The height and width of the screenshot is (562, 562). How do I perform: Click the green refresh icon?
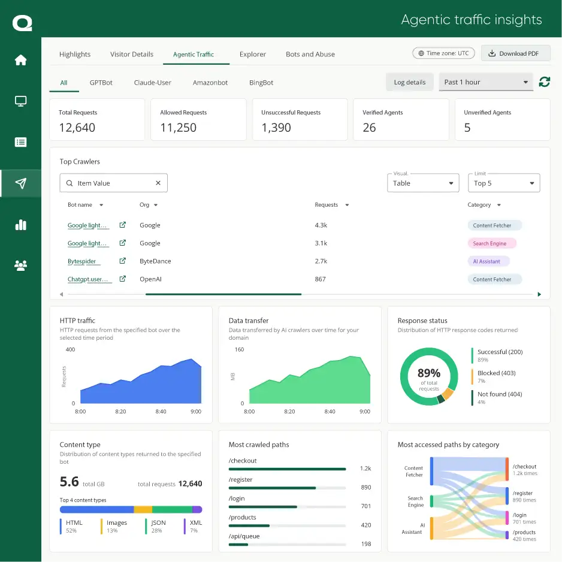click(x=545, y=82)
